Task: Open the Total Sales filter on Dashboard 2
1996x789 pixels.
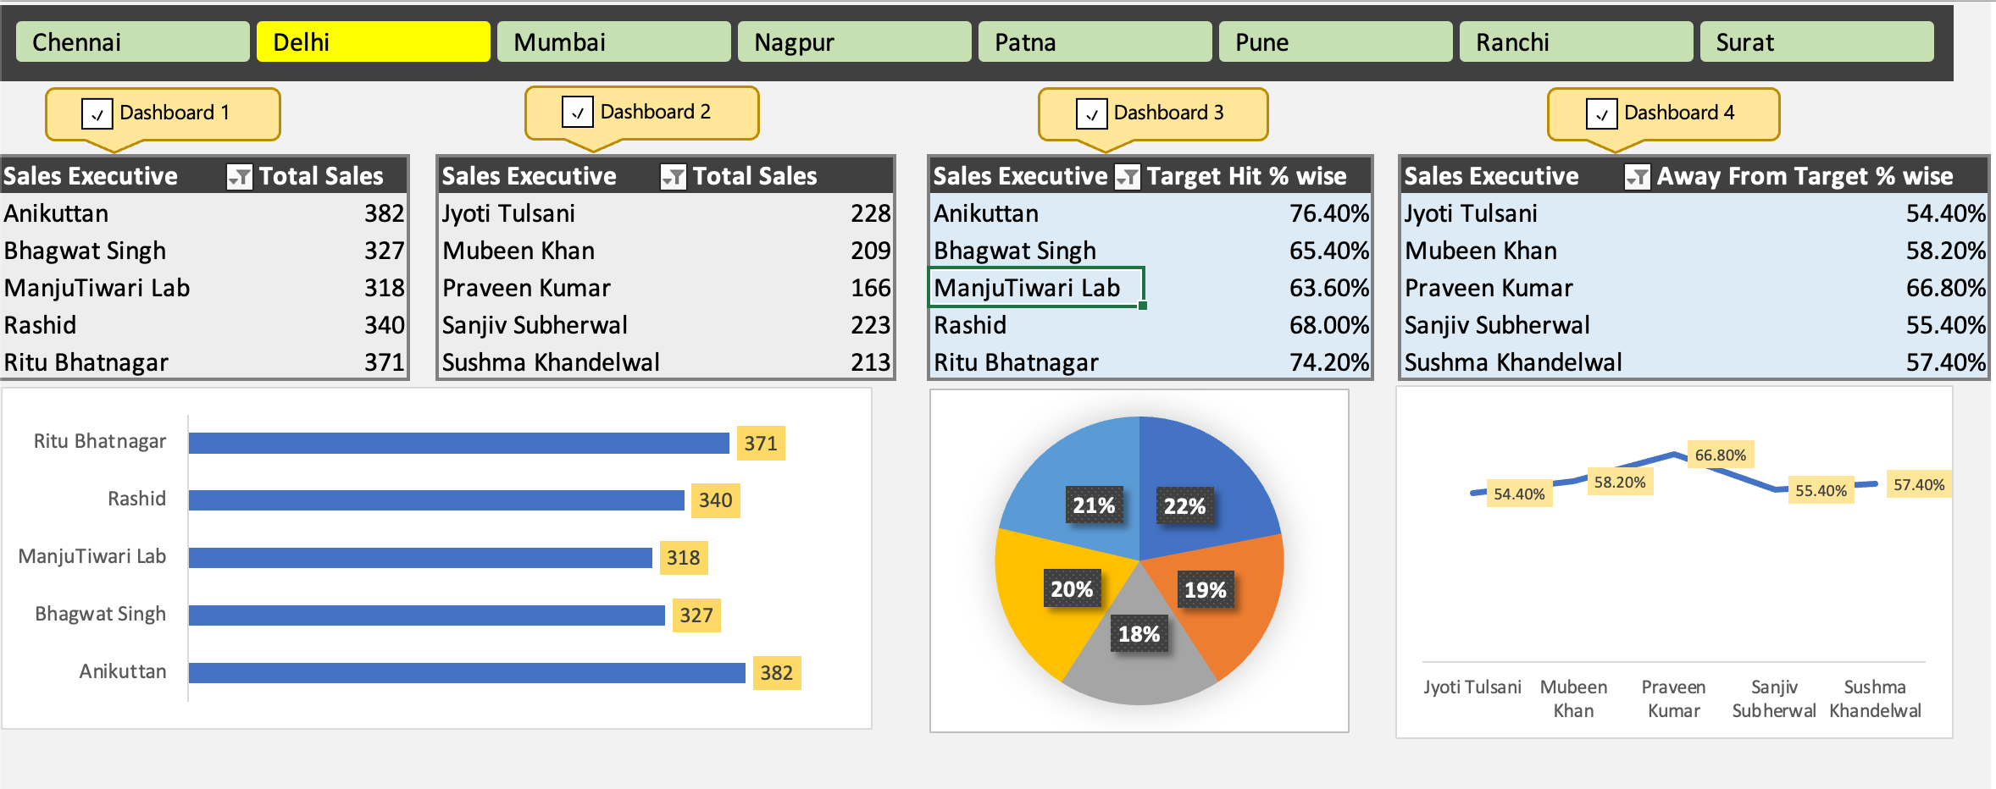Action: point(674,175)
